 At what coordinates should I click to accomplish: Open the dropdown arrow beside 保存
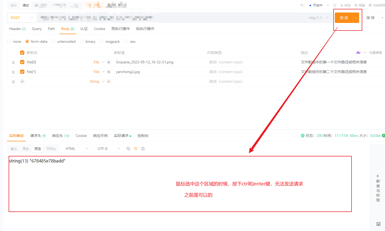[x=382, y=18]
